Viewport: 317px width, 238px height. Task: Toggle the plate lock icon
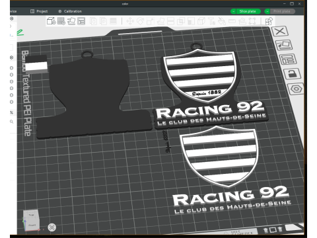(x=293, y=74)
